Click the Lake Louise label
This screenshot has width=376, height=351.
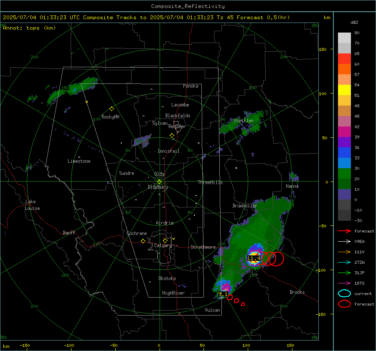pos(32,205)
